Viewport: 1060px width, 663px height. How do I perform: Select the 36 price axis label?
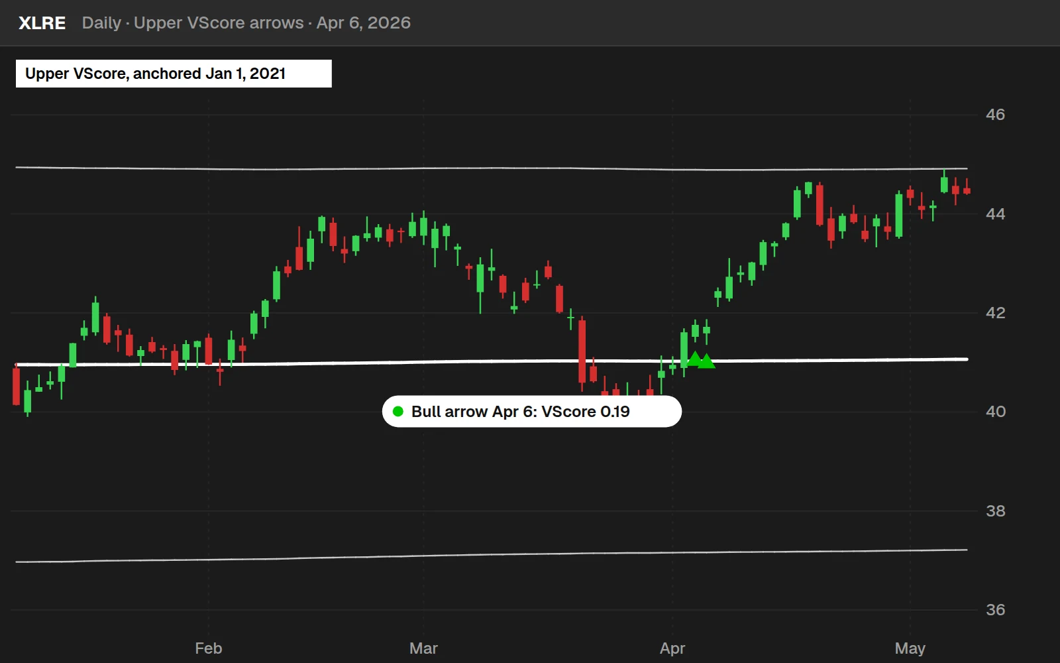pyautogui.click(x=995, y=610)
